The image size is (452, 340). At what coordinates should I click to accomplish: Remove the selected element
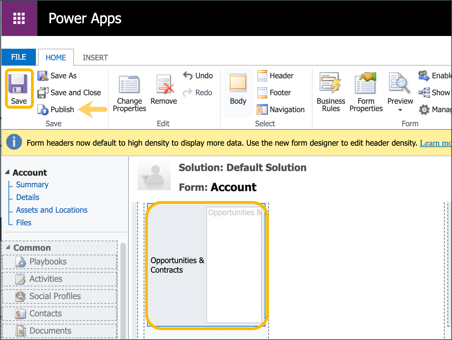[x=164, y=90]
